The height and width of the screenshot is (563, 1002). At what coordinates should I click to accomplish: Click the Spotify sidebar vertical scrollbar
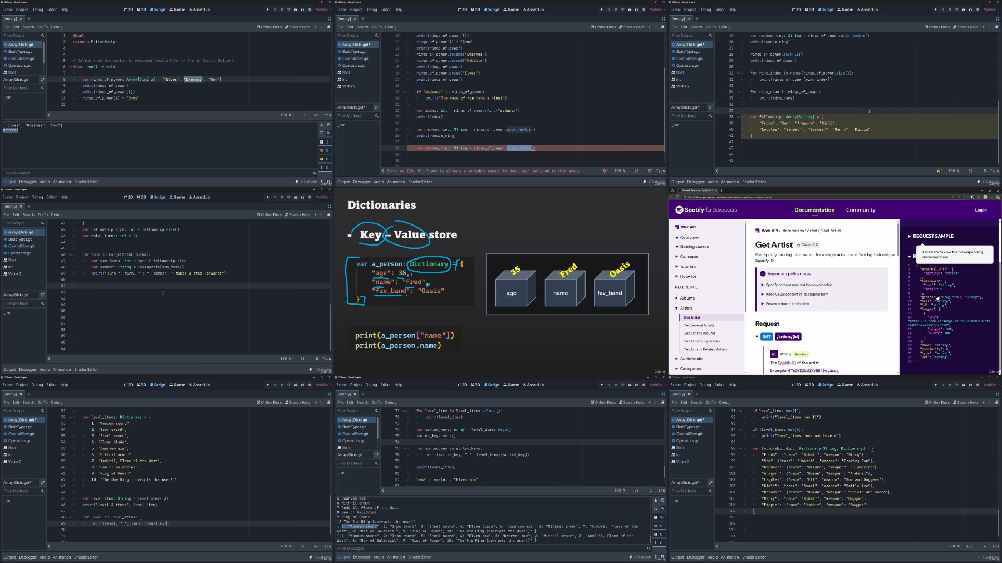pos(745,267)
